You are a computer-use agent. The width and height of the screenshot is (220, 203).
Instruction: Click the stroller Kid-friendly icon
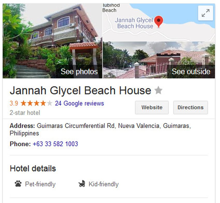(x=82, y=184)
